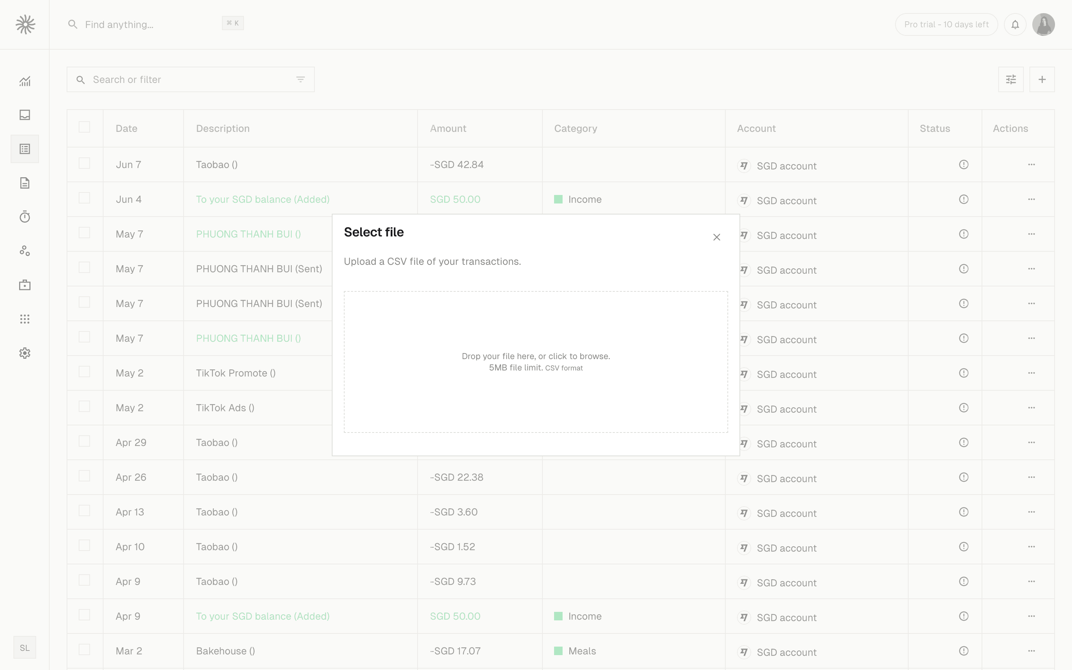Open the Settings gear icon in sidebar
This screenshot has width=1072, height=670.
point(25,353)
